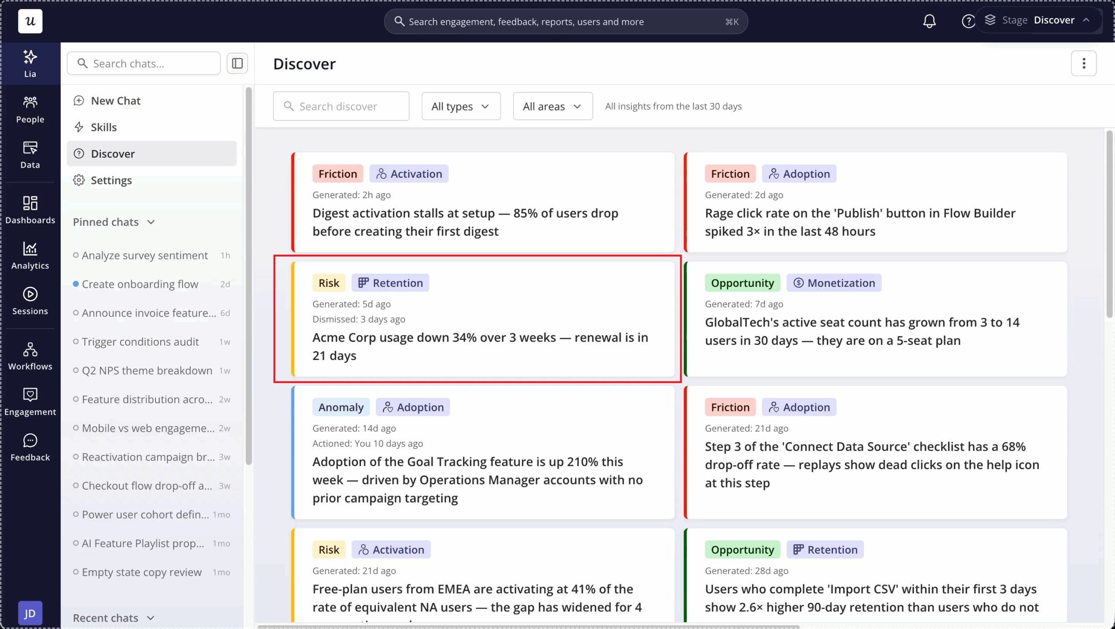Screen dimensions: 1115x629
Task: Open the Checkout flow drop-off chat
Action: click(x=152, y=486)
